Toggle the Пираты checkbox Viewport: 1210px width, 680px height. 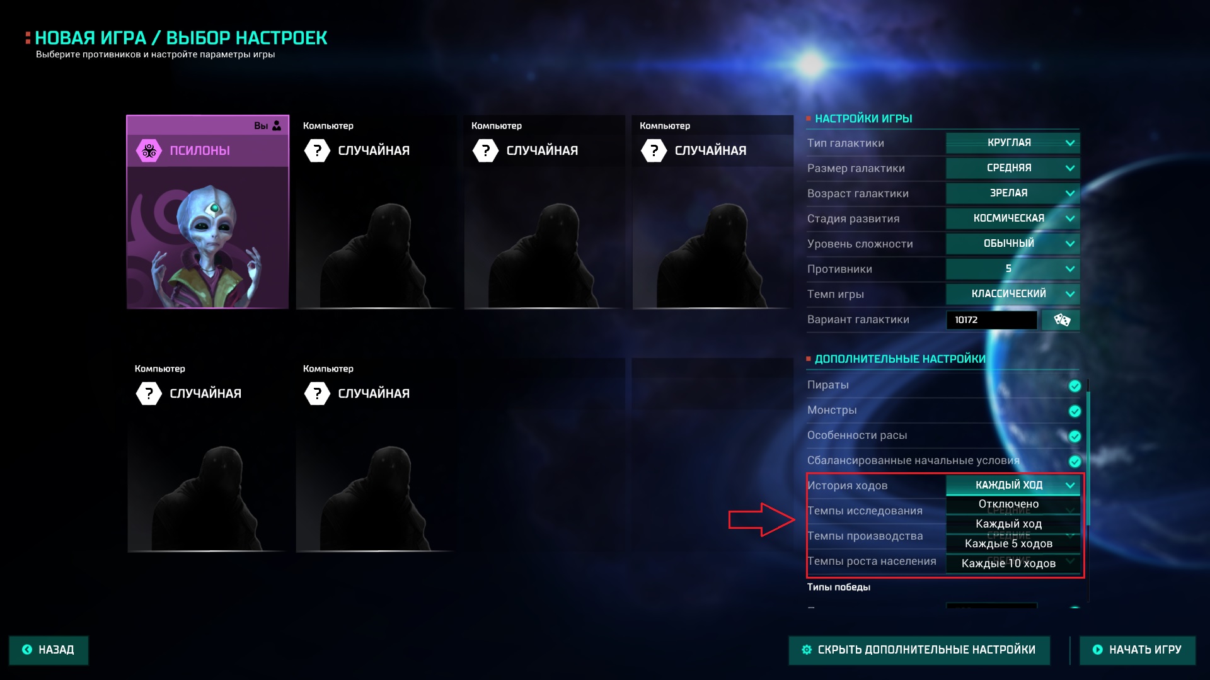pyautogui.click(x=1075, y=386)
